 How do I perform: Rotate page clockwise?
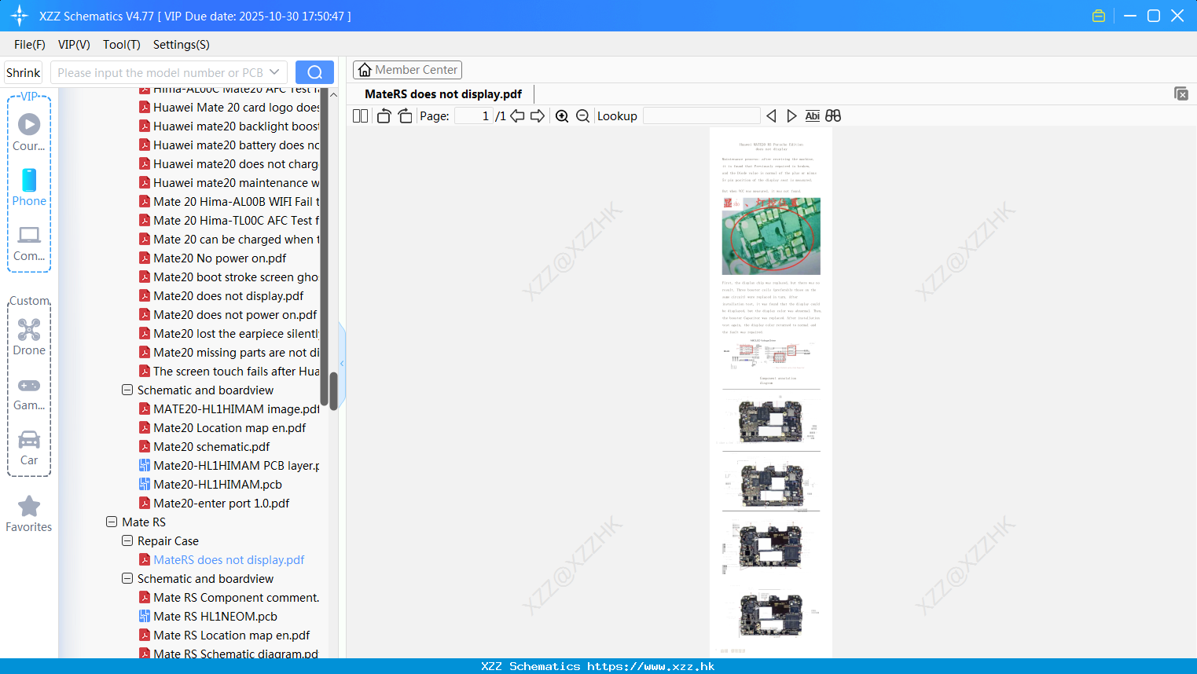[x=405, y=115]
